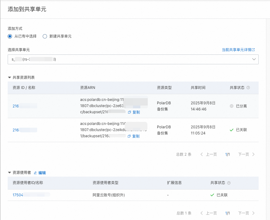Screen dimensions: 270x220
Task: Collapse the 资源使用者 section
Action: [x=10, y=173]
